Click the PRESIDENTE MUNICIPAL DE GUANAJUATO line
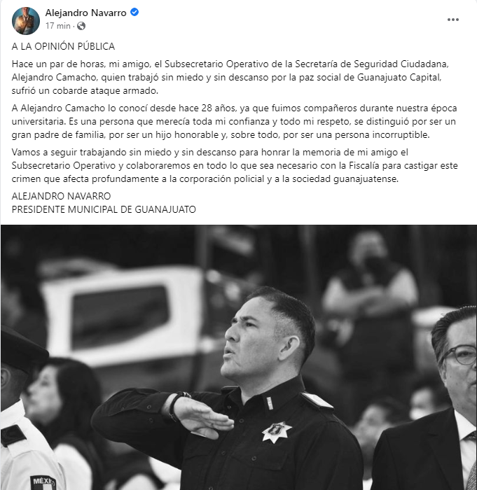This screenshot has height=490, width=477. click(x=104, y=209)
